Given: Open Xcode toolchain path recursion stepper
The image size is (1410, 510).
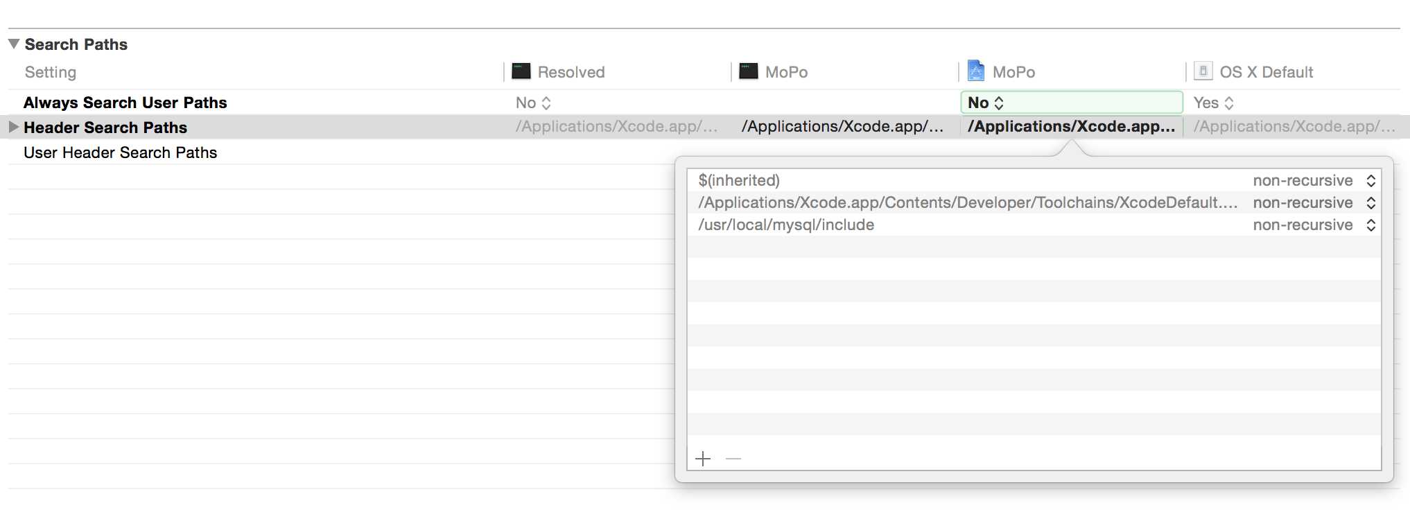Looking at the screenshot, I should 1371,203.
